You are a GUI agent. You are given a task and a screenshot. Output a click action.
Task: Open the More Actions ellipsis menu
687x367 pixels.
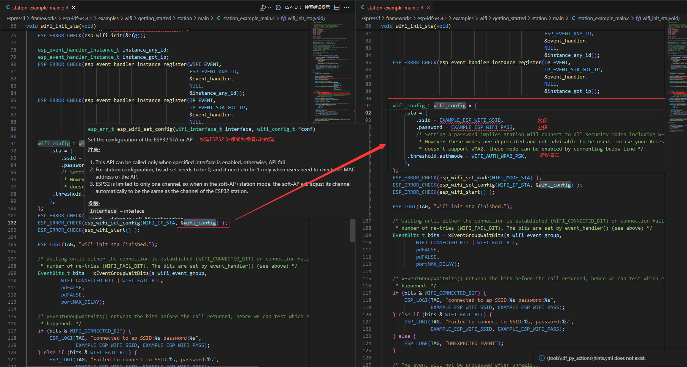(x=347, y=8)
